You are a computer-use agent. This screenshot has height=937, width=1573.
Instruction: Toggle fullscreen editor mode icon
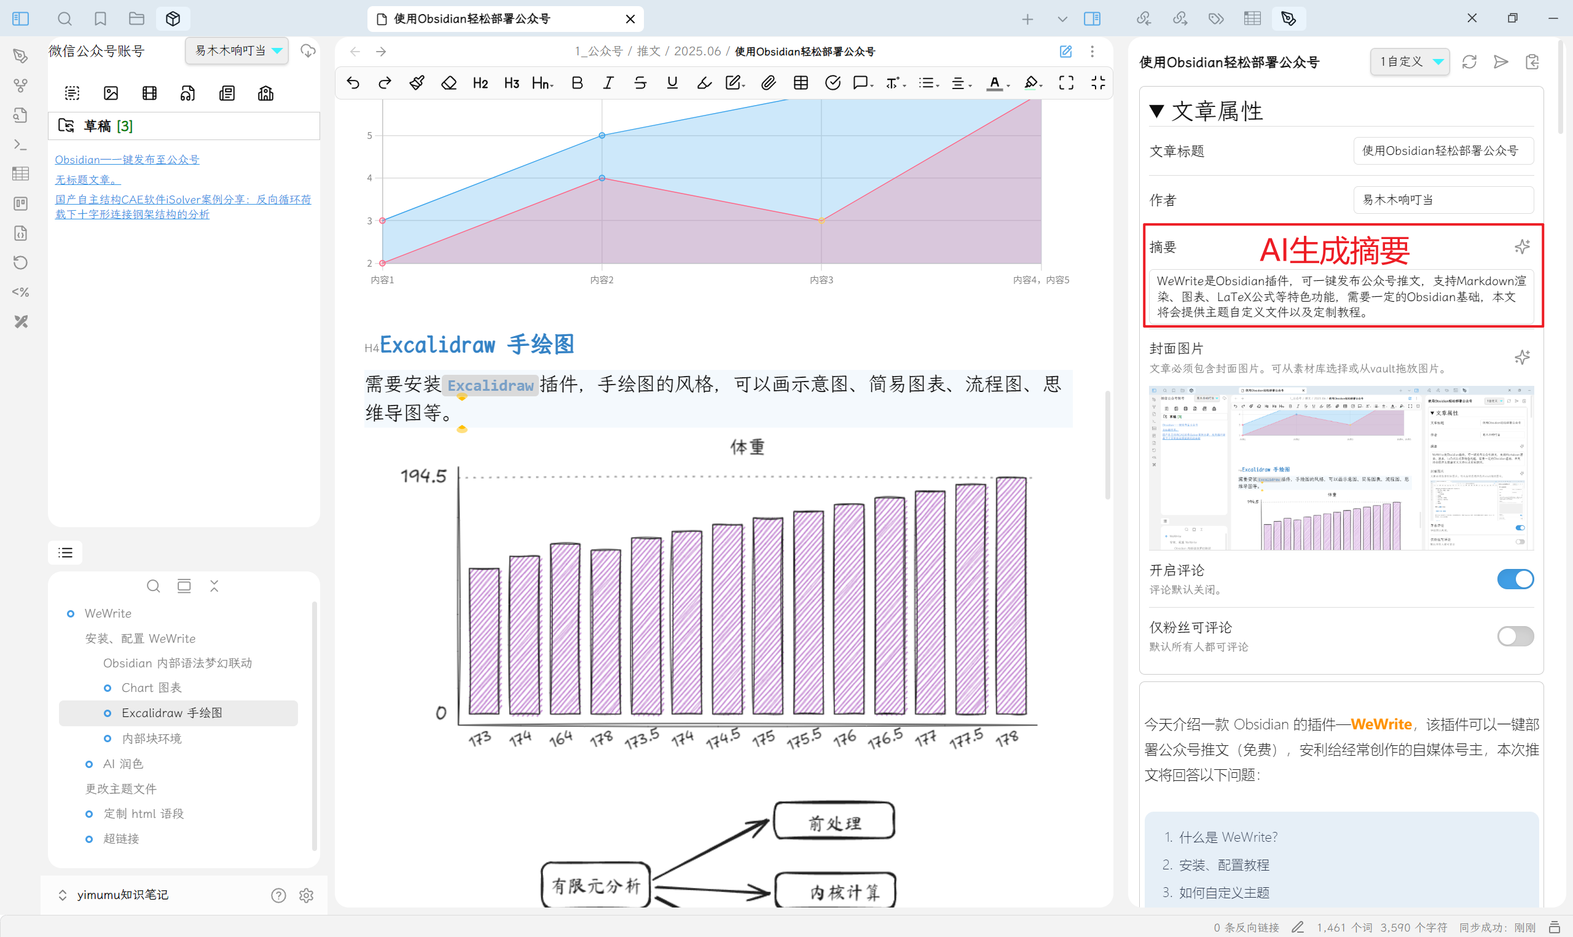point(1066,83)
